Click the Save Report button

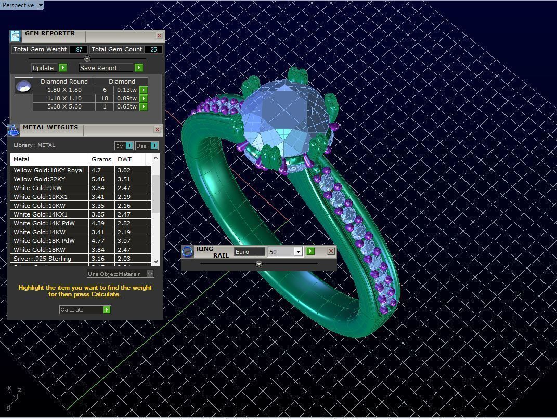pos(106,68)
